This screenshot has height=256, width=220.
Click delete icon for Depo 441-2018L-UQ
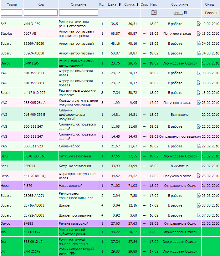(x=199, y=176)
